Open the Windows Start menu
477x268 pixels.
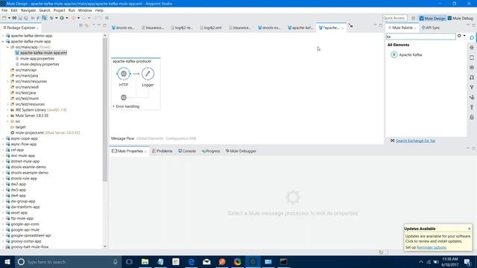pos(7,261)
